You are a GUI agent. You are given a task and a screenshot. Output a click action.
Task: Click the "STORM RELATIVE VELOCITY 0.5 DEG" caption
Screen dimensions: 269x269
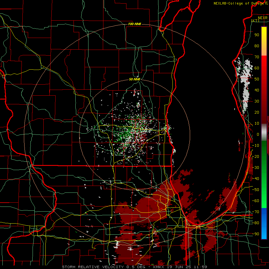click(x=103, y=267)
